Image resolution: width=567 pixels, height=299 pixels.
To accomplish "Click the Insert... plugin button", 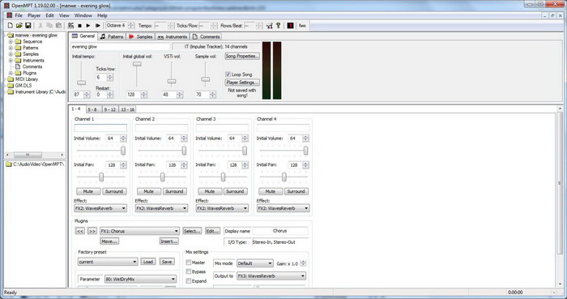I will (168, 241).
